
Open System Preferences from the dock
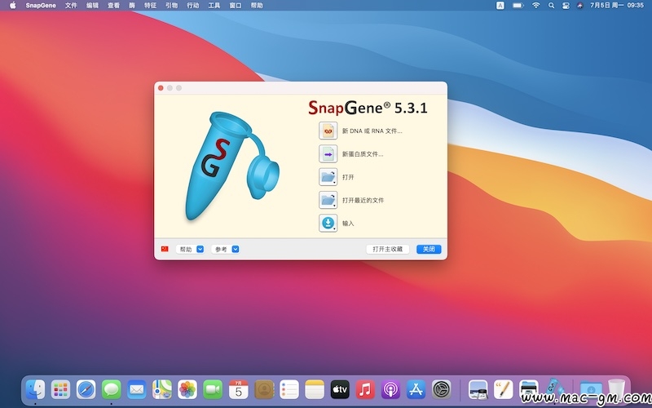[441, 390]
